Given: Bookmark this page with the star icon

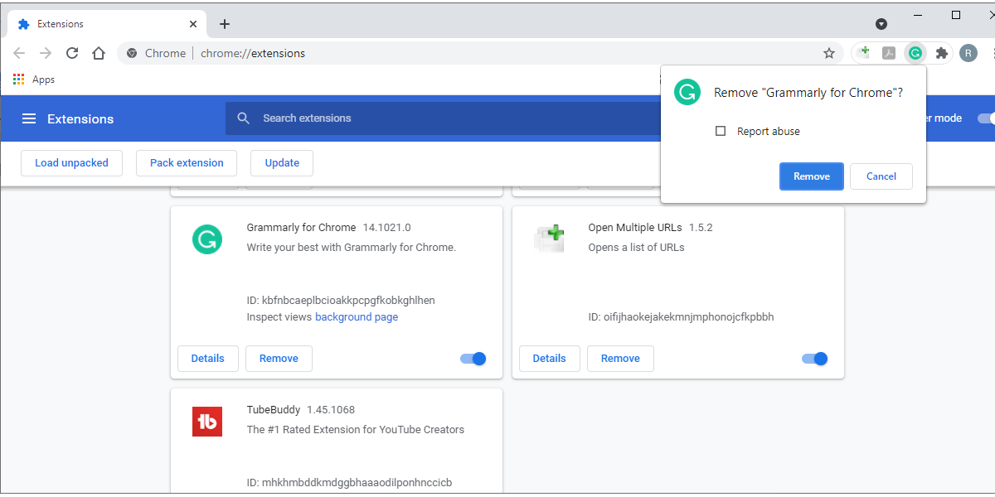Looking at the screenshot, I should pos(828,53).
